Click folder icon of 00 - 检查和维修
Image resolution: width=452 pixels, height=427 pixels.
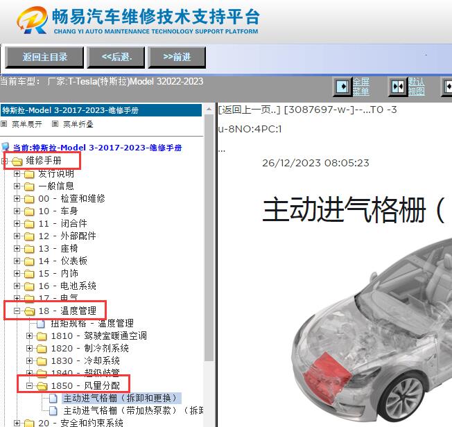[29, 199]
